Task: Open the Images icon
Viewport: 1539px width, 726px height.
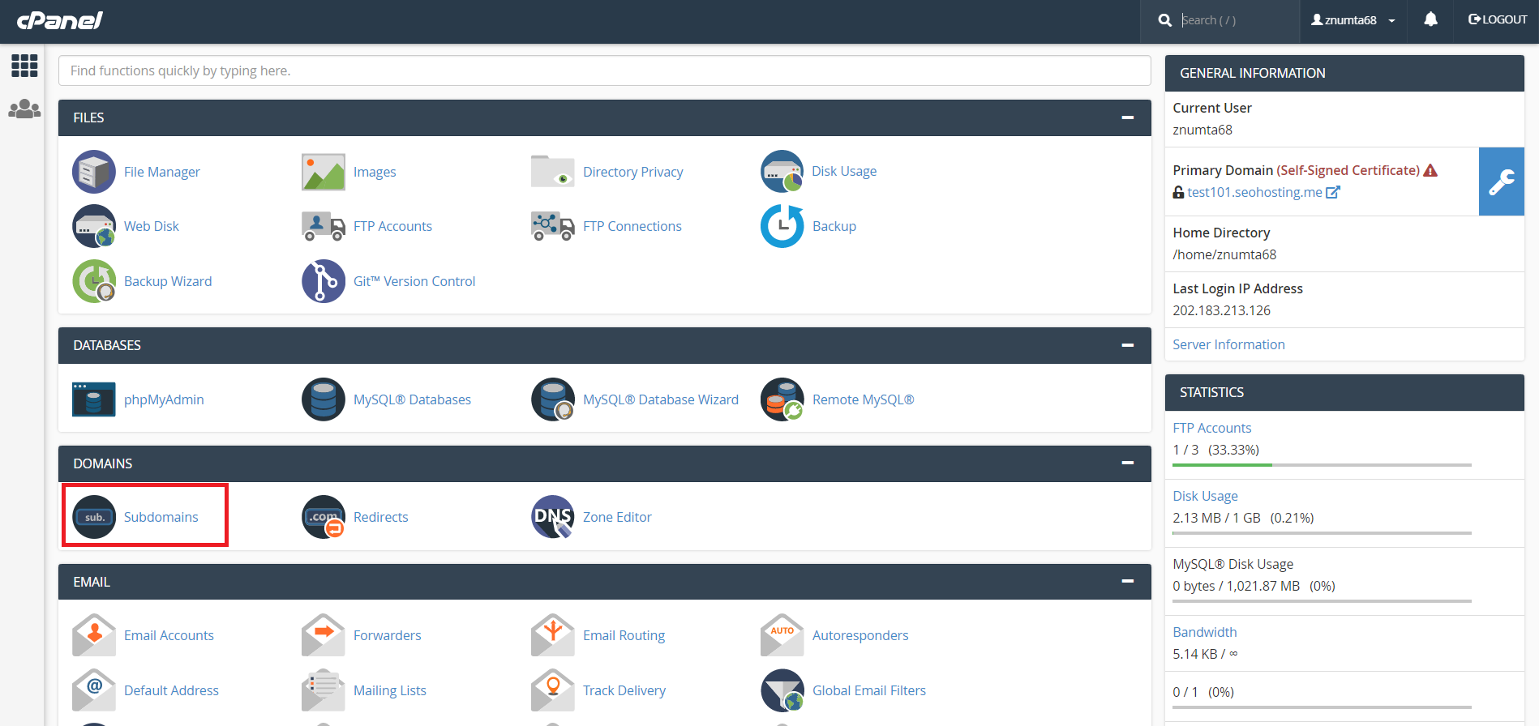Action: click(324, 172)
